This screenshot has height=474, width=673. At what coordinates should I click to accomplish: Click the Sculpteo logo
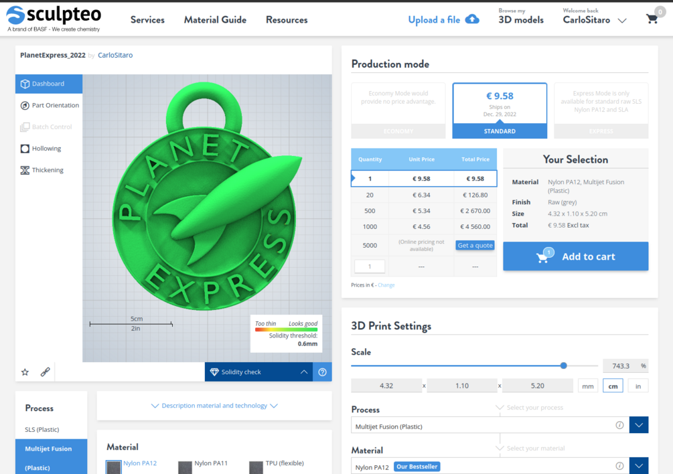tap(54, 19)
